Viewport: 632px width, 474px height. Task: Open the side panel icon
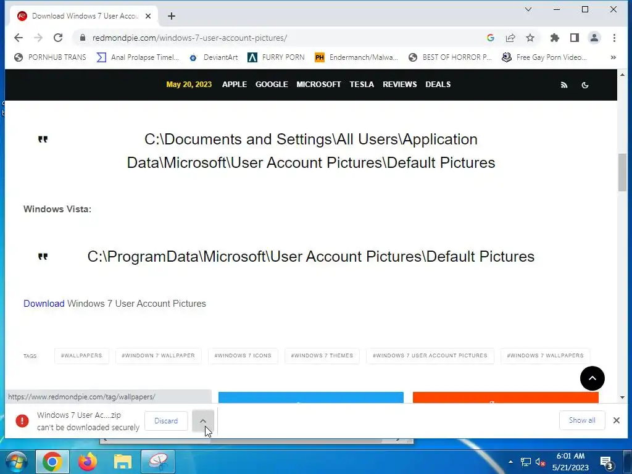(575, 38)
